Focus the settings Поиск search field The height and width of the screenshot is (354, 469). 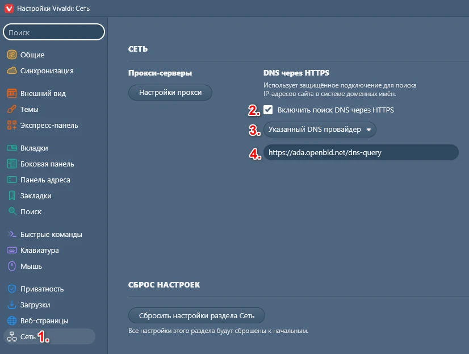(x=54, y=32)
